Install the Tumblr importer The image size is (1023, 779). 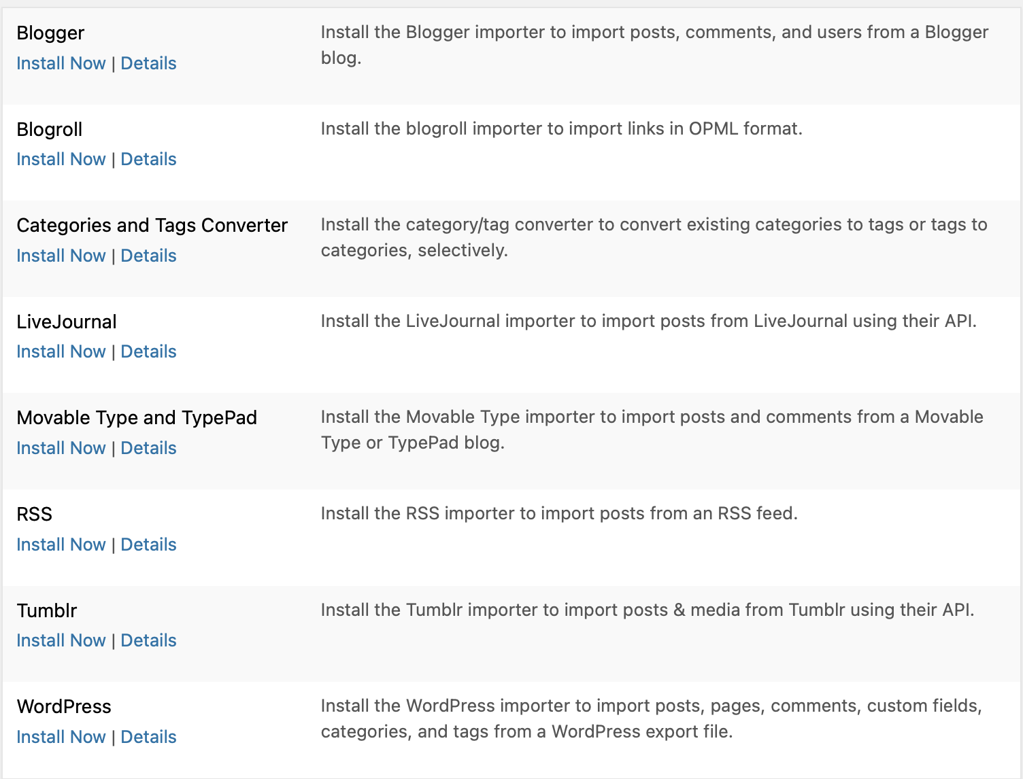click(x=61, y=640)
